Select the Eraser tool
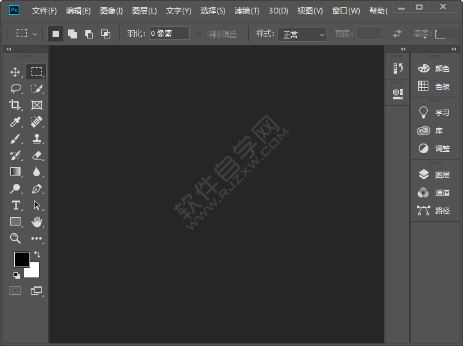 click(x=37, y=155)
